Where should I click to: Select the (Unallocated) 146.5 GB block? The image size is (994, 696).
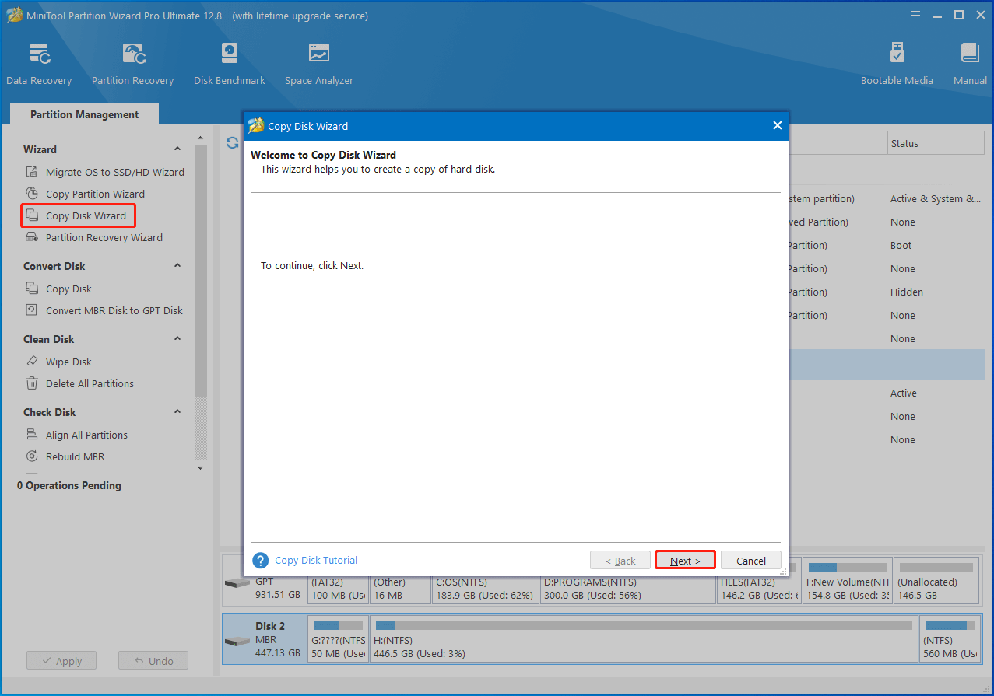click(936, 580)
